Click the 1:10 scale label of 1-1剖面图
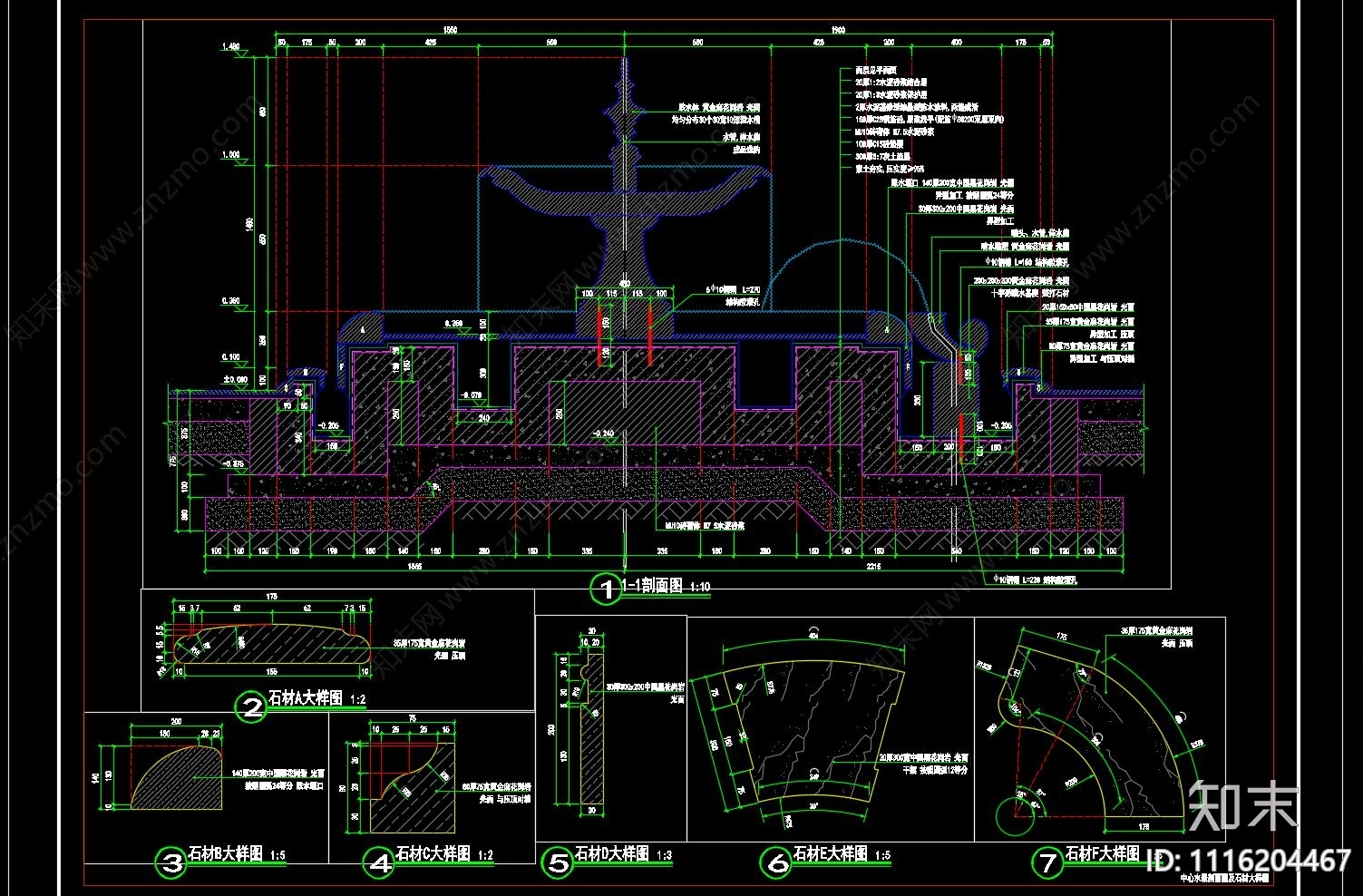1363x896 pixels. (x=699, y=588)
